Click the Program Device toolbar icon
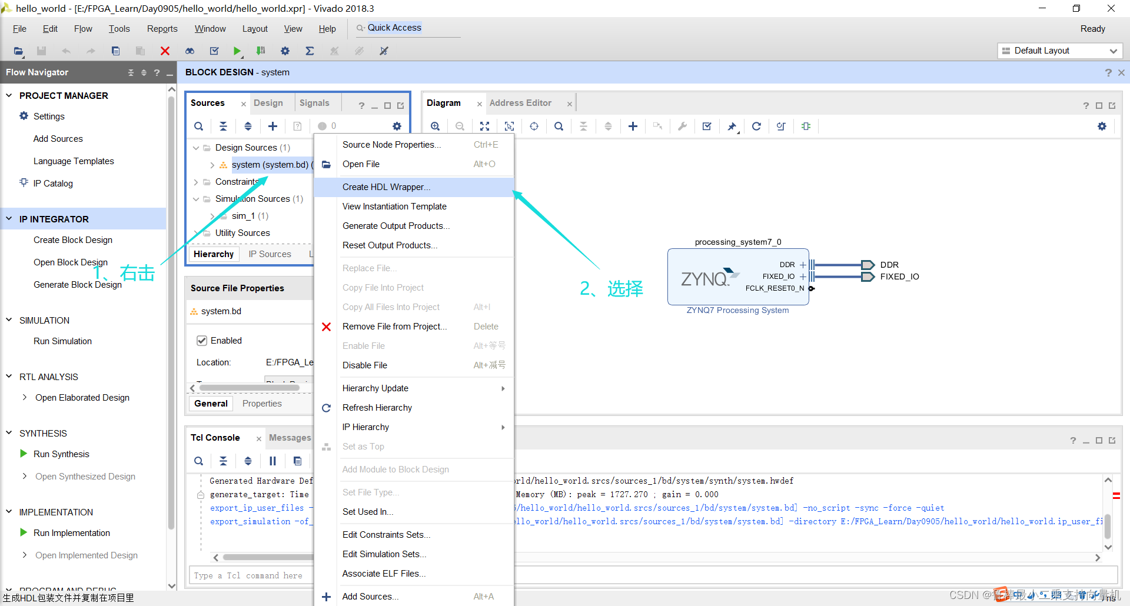This screenshot has height=606, width=1130. point(261,51)
